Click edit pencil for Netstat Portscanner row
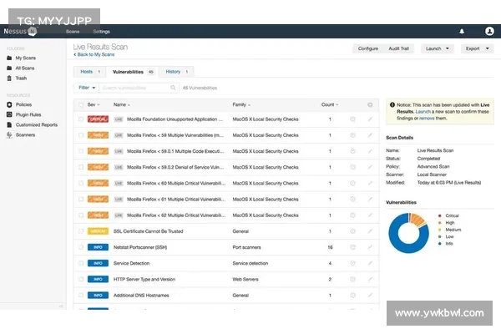This screenshot has height=334, width=501. pyautogui.click(x=370, y=247)
